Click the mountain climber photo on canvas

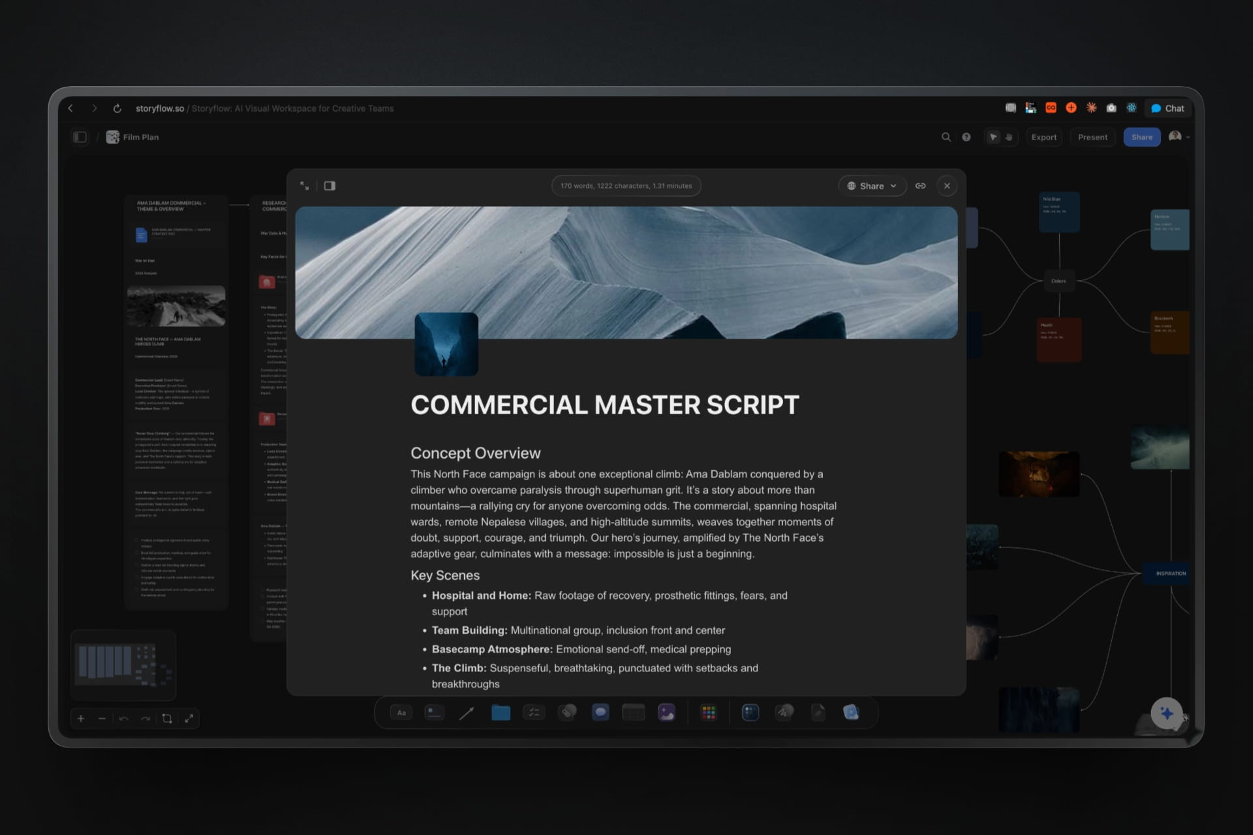176,306
